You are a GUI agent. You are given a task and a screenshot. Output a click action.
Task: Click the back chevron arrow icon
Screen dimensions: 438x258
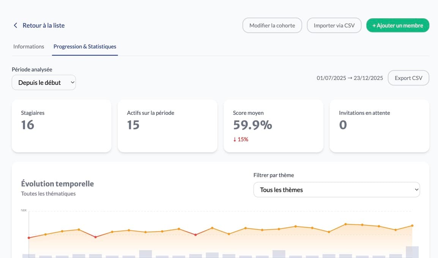click(16, 25)
